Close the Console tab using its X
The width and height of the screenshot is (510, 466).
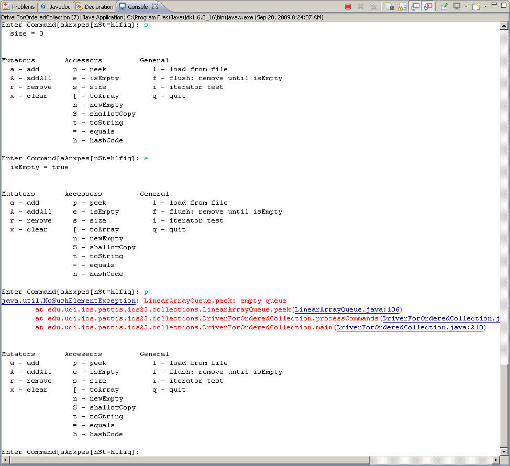156,7
